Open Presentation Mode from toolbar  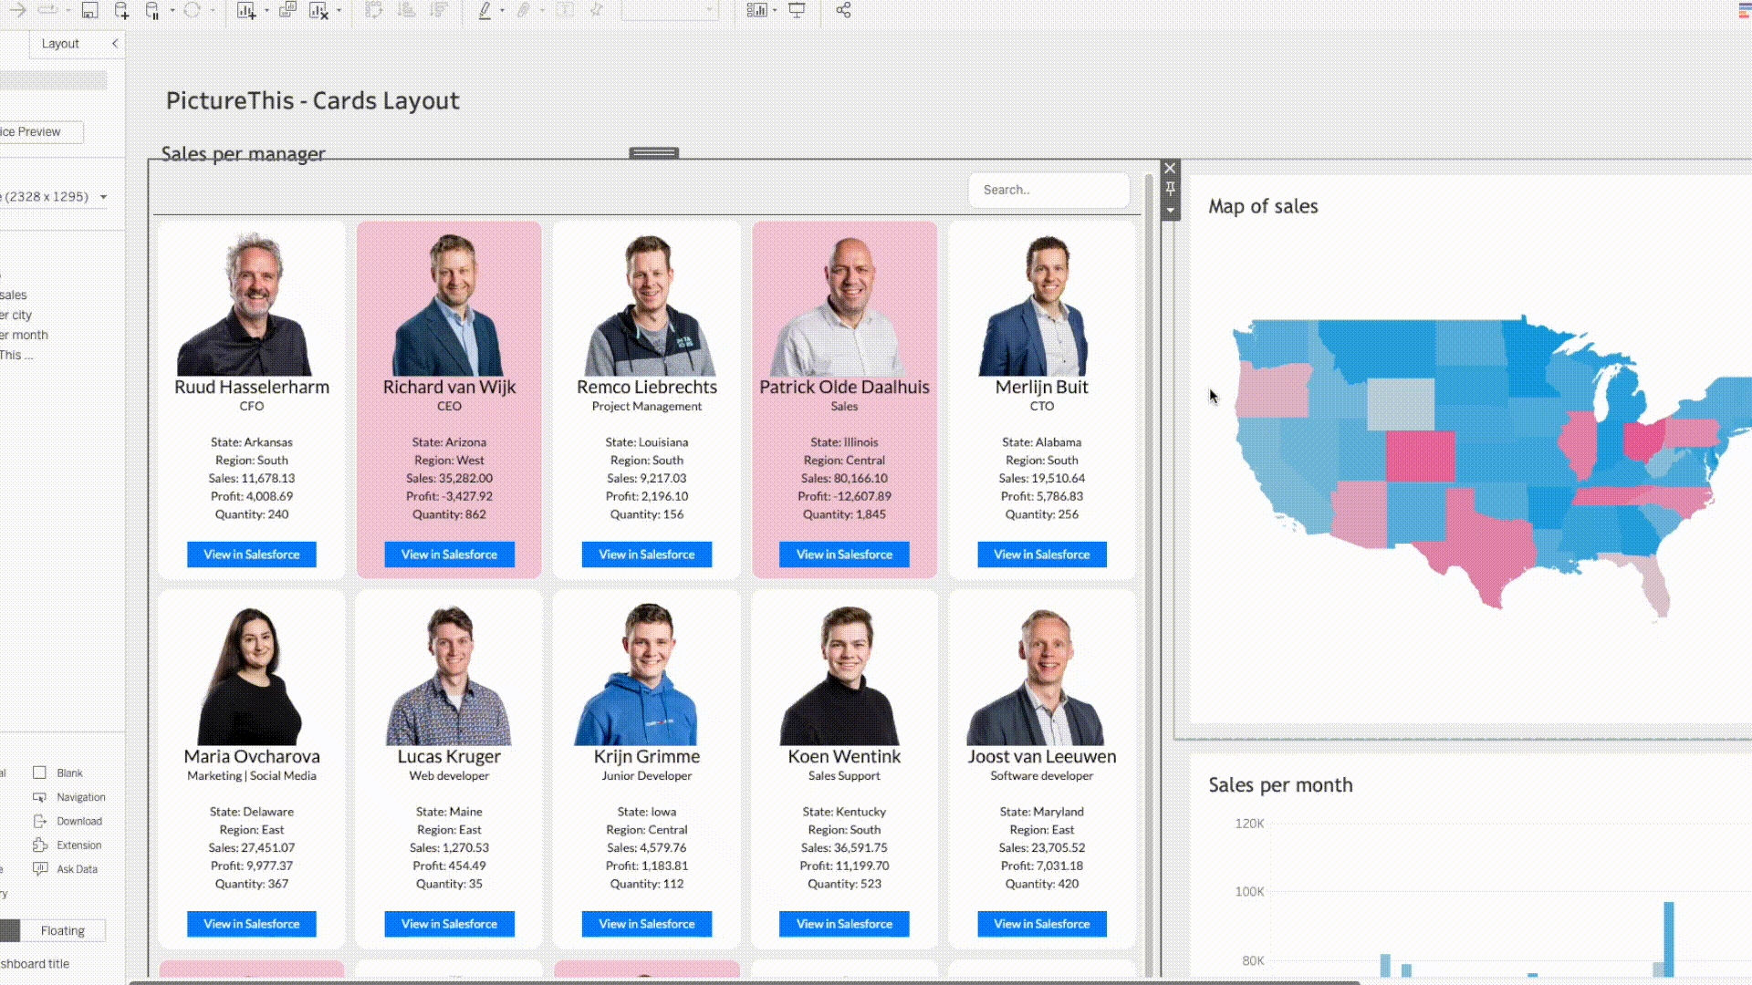coord(797,11)
